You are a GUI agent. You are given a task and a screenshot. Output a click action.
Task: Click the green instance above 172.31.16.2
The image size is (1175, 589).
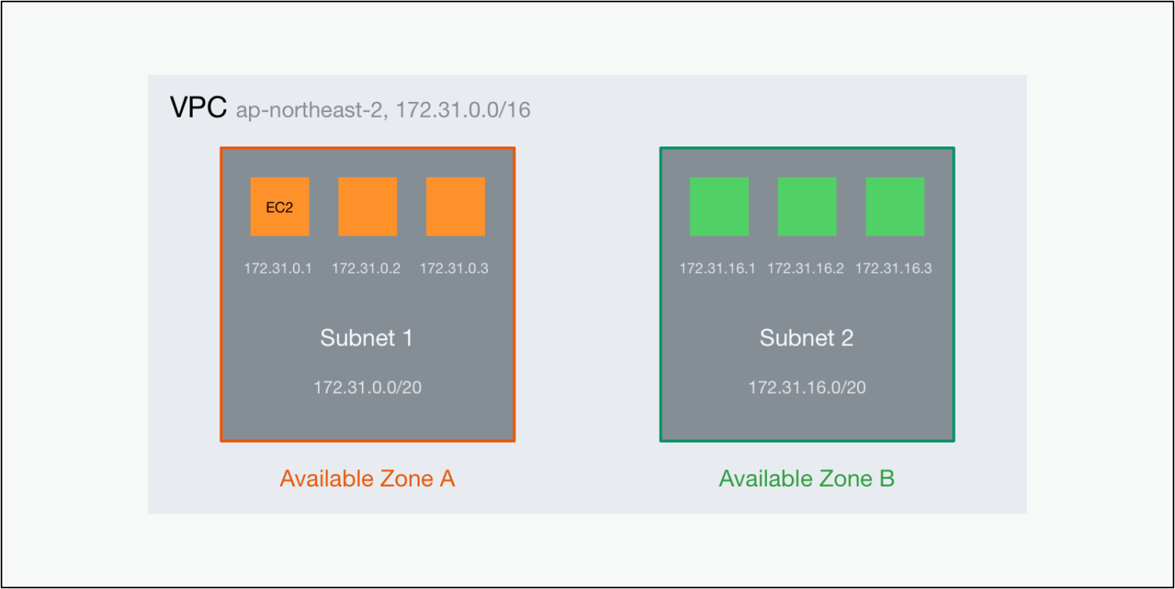pos(807,206)
